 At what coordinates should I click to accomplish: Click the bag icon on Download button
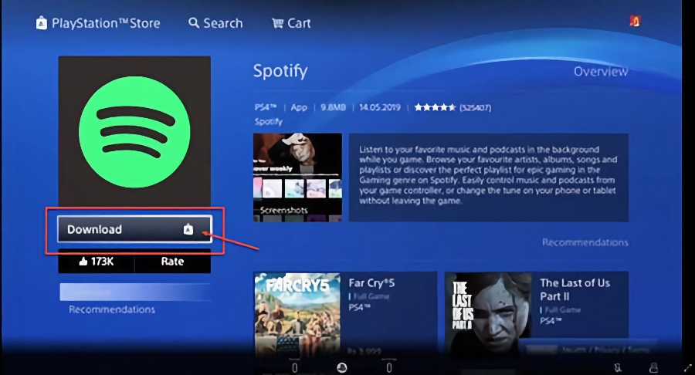point(188,229)
